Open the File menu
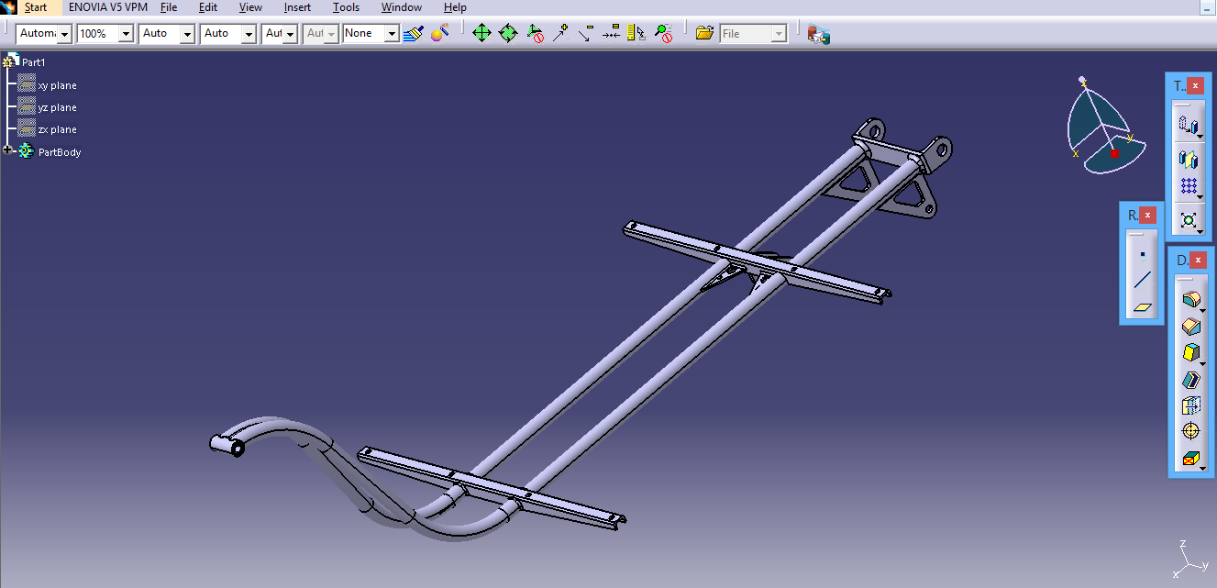This screenshot has width=1217, height=588. pos(169,7)
